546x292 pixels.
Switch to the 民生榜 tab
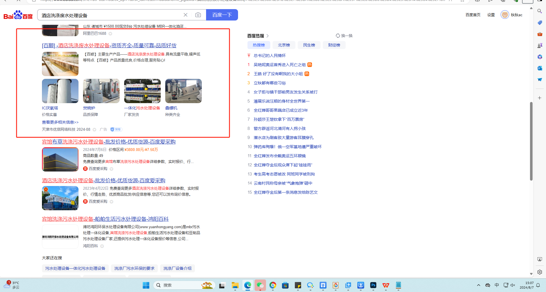click(309, 45)
